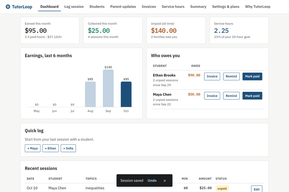Click the inequalities topic cell

[95, 188]
